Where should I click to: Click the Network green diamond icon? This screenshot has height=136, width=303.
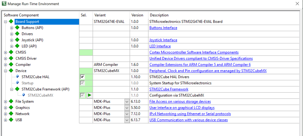[x=11, y=114]
